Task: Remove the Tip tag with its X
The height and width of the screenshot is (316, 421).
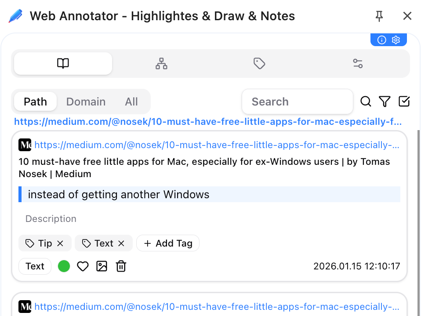Action: (60, 243)
